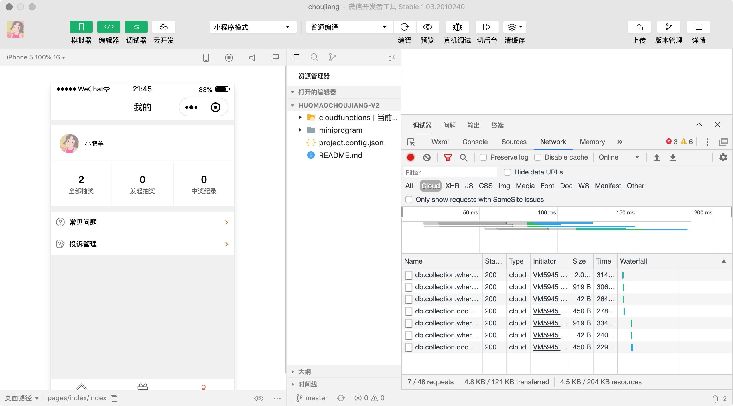
Task: Open the network settings gear icon
Action: click(x=723, y=157)
